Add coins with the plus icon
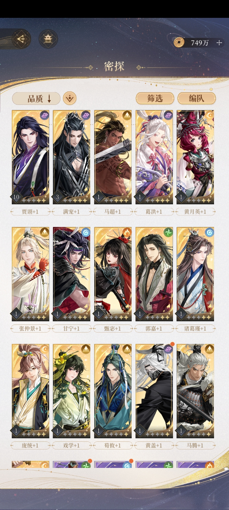 [x=219, y=42]
